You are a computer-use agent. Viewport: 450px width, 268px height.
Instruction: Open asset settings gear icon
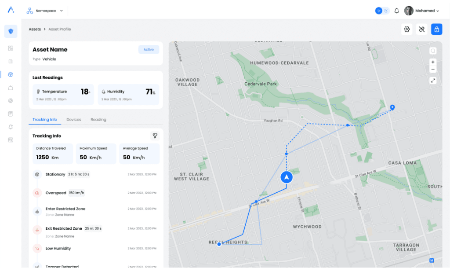tap(406, 29)
